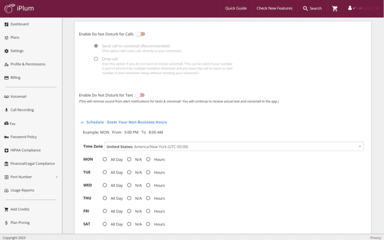Collapse the Schedule non-business hours section
The image size is (384, 240).
[82, 122]
